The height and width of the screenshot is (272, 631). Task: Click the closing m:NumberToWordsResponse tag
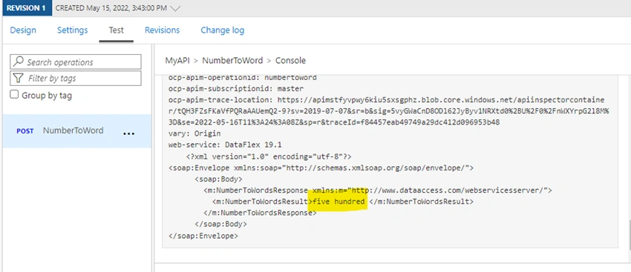click(x=260, y=213)
